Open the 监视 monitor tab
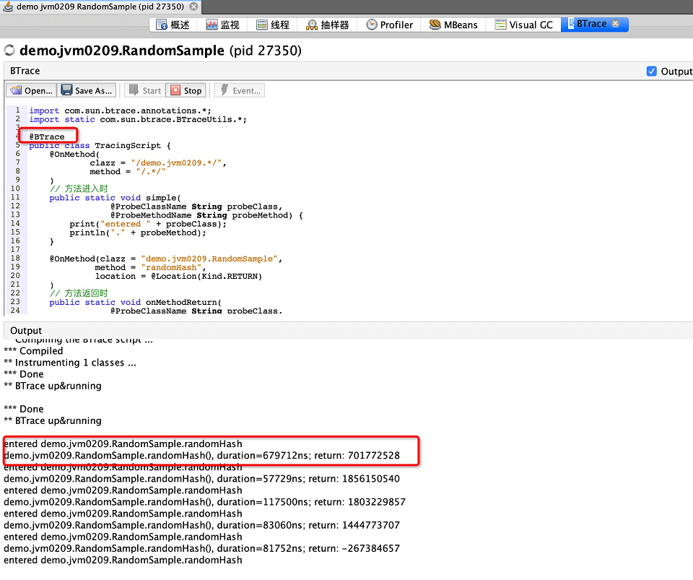The width and height of the screenshot is (693, 580). coord(222,25)
